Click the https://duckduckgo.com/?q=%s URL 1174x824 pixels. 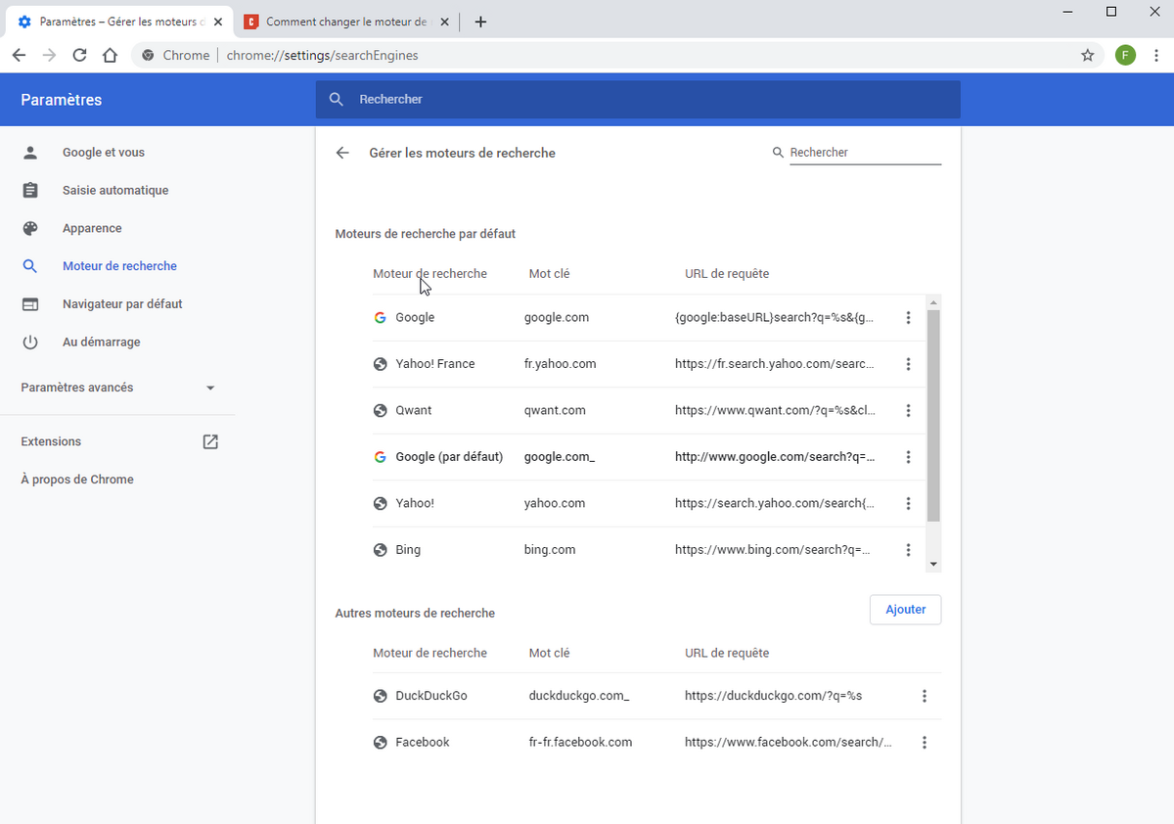[x=773, y=696]
